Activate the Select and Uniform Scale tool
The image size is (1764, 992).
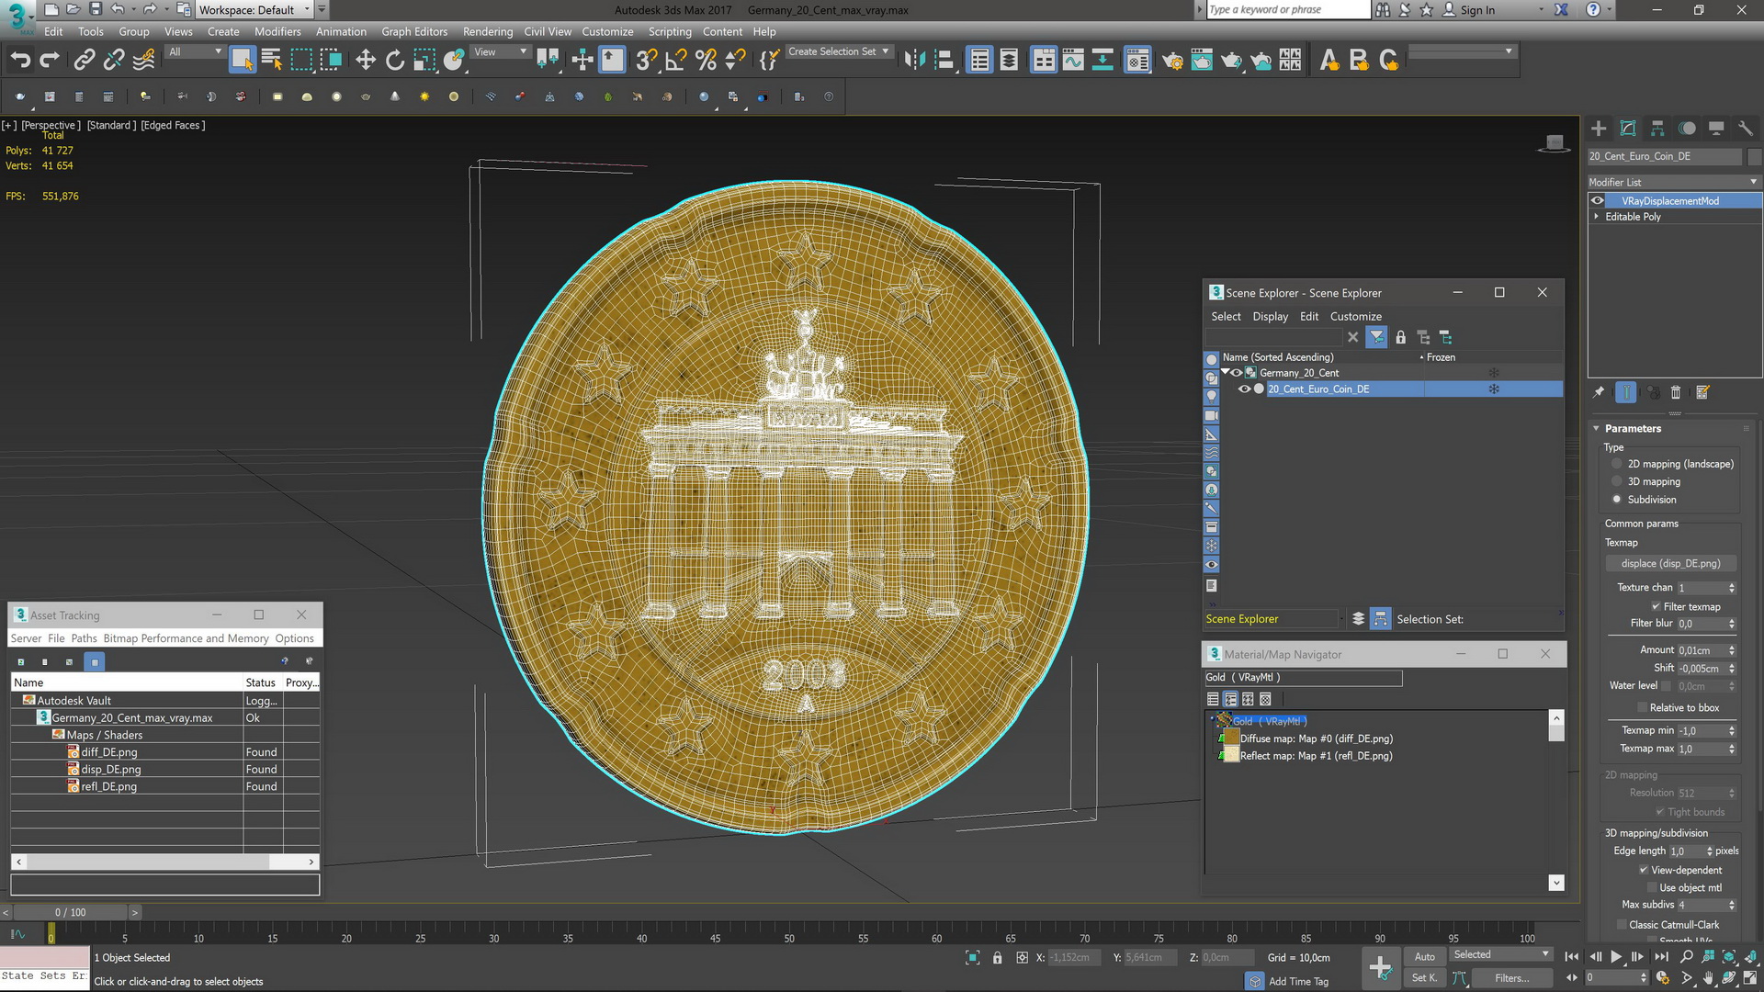pyautogui.click(x=424, y=61)
